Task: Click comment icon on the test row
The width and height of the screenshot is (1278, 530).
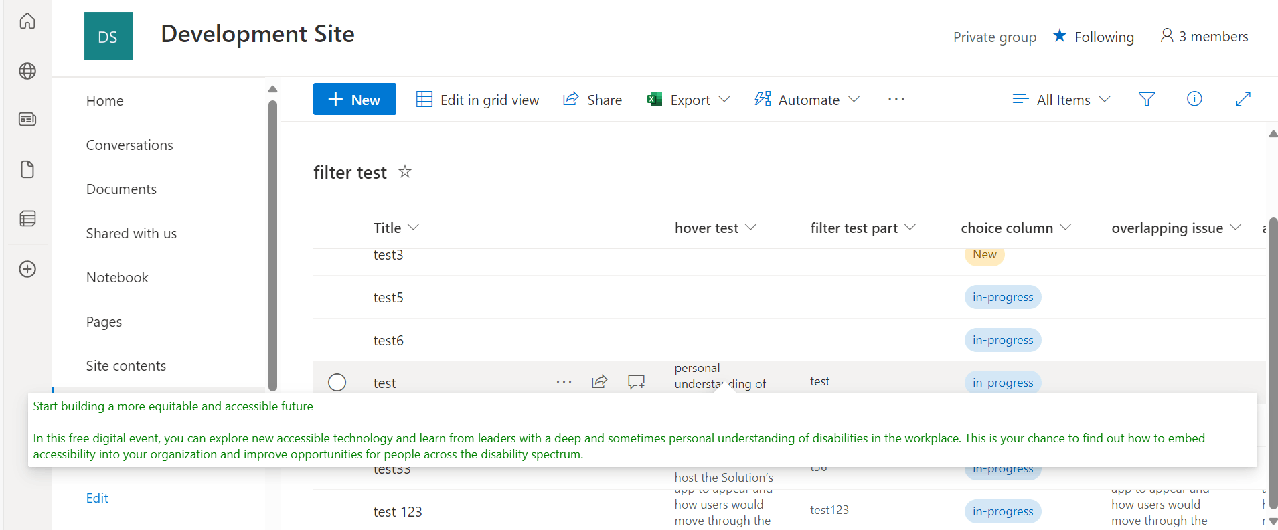Action: pos(636,381)
